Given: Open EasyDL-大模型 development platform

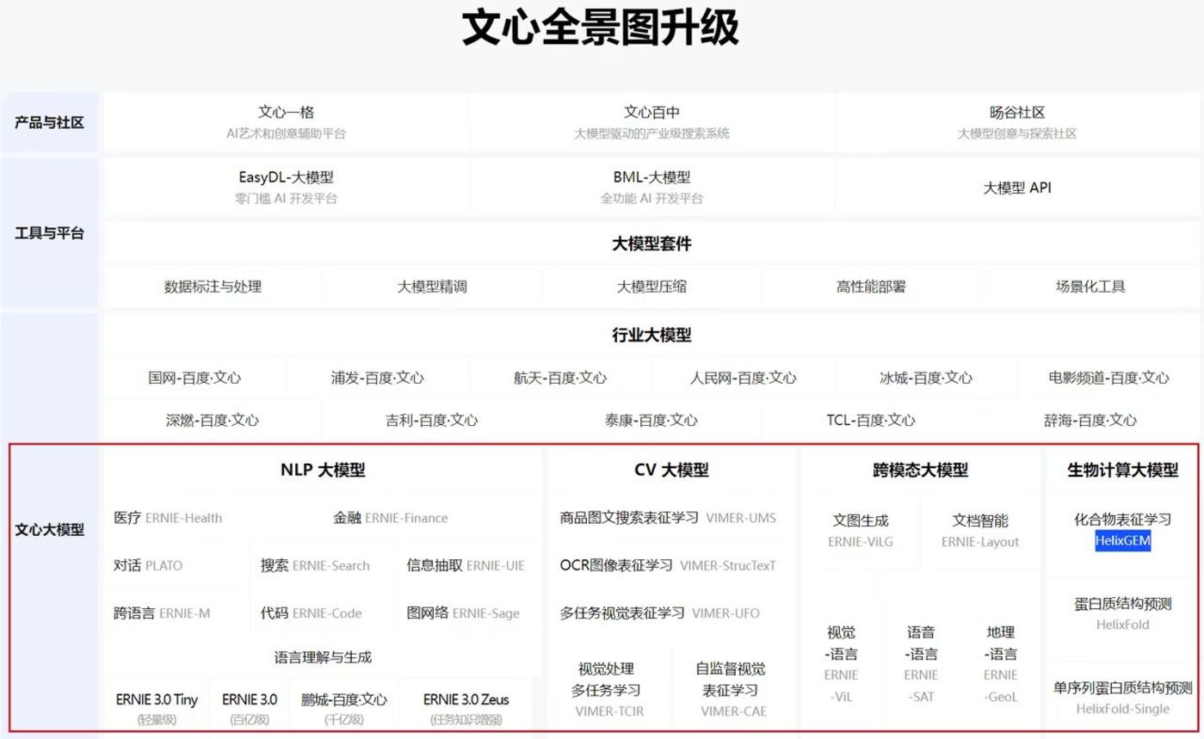Looking at the screenshot, I should click(285, 178).
